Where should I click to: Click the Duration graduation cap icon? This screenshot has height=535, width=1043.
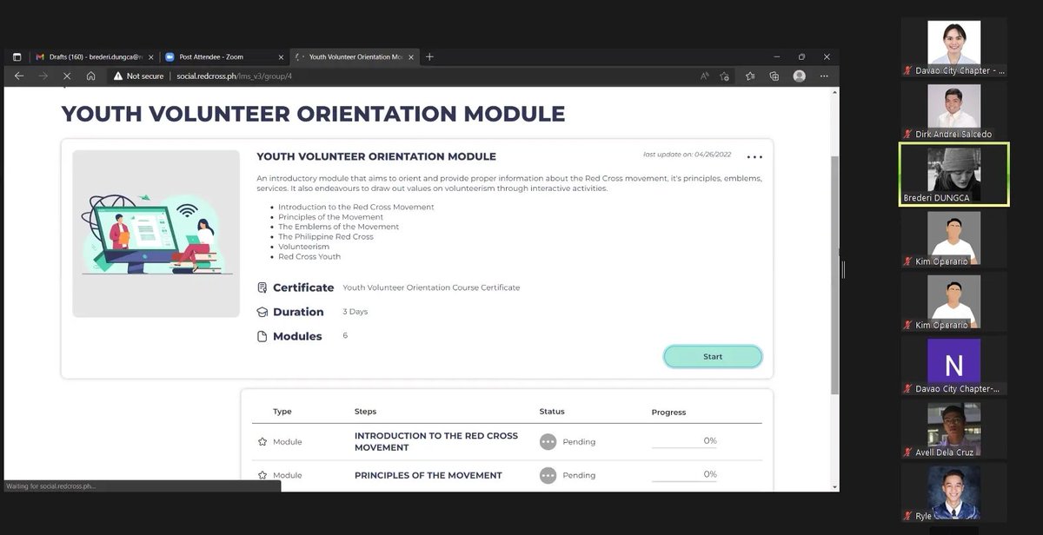(262, 312)
